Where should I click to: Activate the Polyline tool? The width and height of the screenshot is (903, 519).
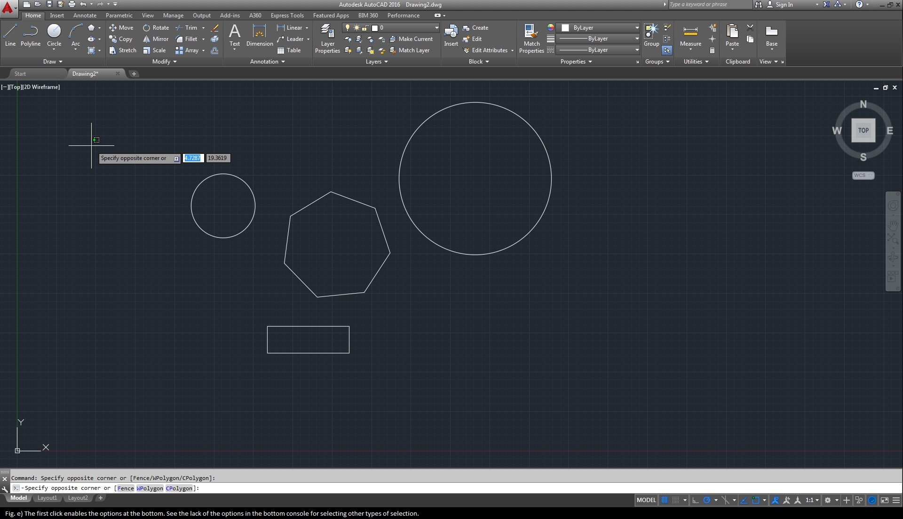coord(30,32)
